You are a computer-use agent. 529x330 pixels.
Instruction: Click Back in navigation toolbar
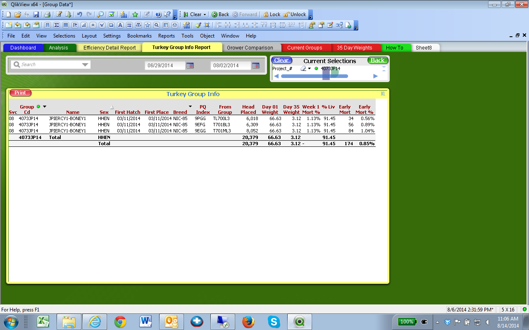[220, 14]
